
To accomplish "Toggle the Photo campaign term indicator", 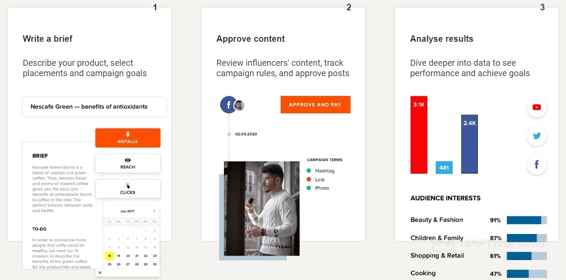I will [x=309, y=188].
